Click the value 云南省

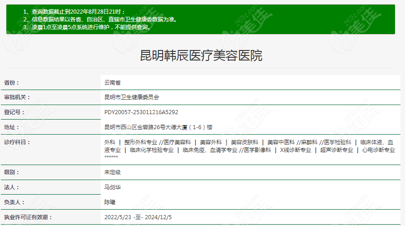click(x=113, y=83)
